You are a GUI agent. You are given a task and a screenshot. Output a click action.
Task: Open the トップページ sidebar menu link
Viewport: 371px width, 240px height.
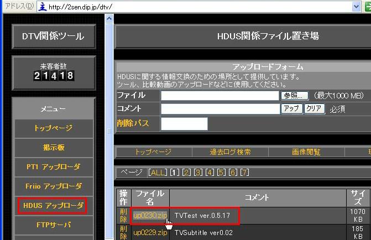54,128
